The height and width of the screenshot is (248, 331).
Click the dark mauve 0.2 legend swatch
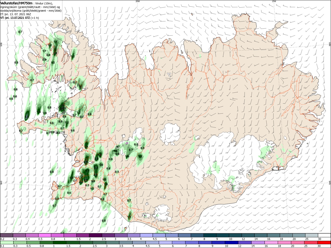pyautogui.click(x=6, y=235)
